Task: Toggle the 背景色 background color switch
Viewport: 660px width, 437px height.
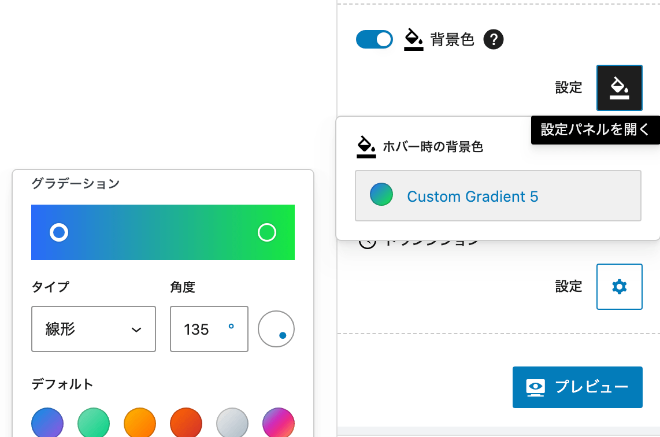Action: tap(374, 39)
